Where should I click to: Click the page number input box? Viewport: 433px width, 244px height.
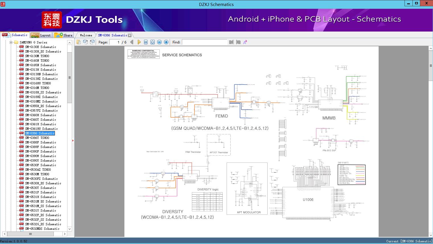(115, 42)
